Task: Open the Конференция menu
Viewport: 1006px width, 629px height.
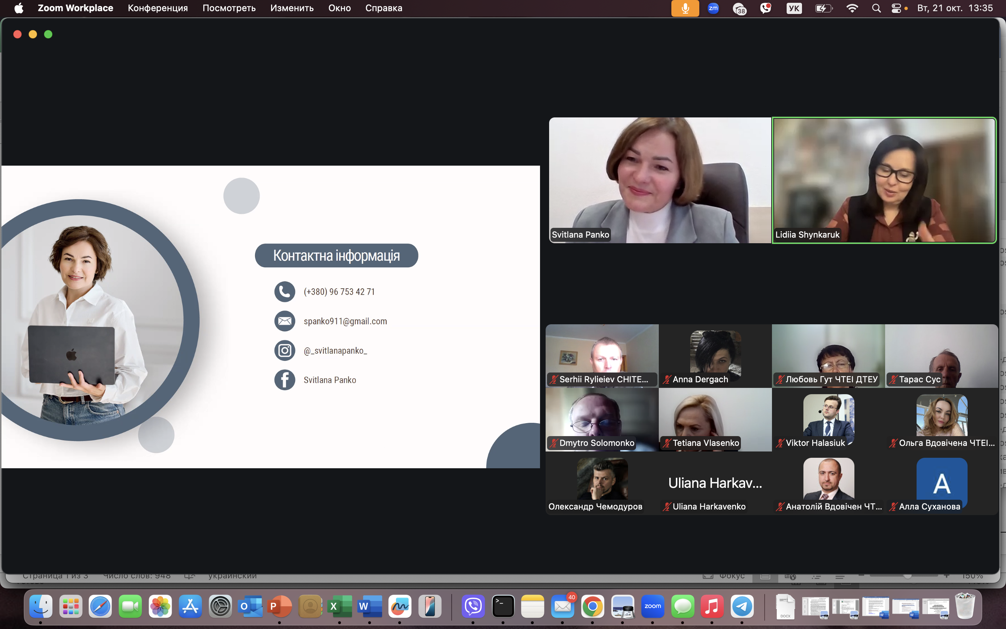Action: [x=158, y=8]
